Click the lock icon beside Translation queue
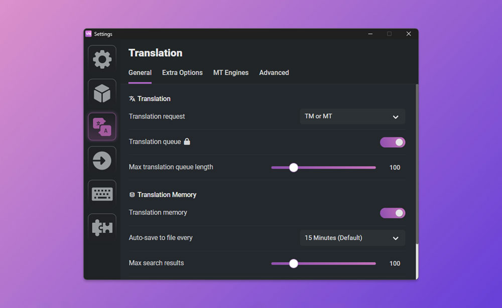 coord(187,142)
